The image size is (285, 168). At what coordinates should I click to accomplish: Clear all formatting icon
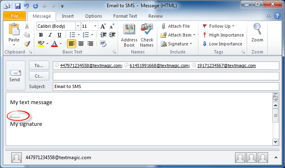coord(103,44)
